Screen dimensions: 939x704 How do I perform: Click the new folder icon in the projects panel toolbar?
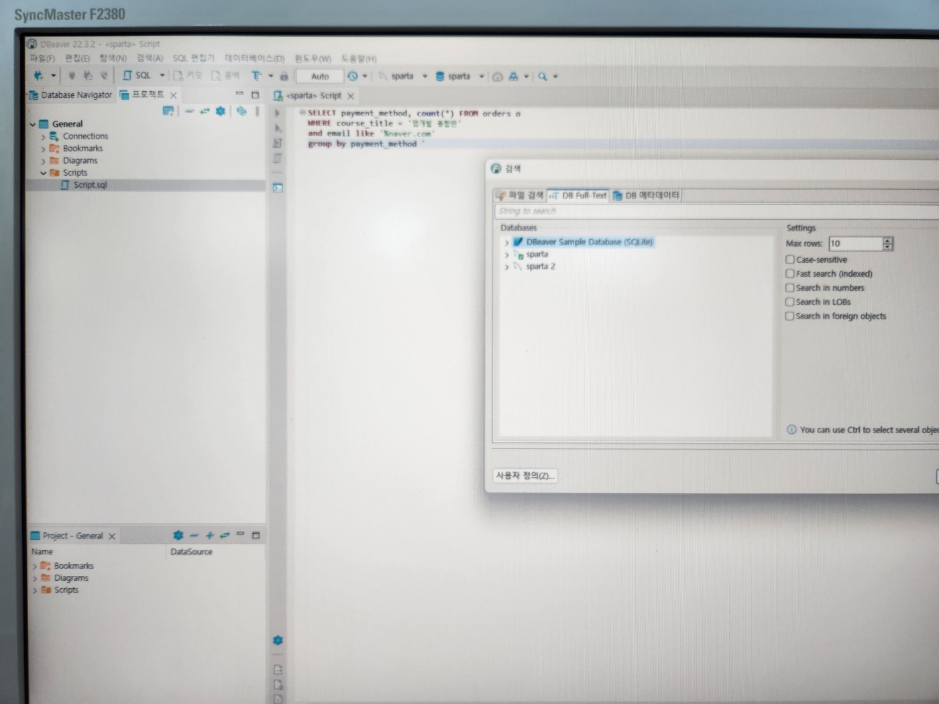(168, 111)
